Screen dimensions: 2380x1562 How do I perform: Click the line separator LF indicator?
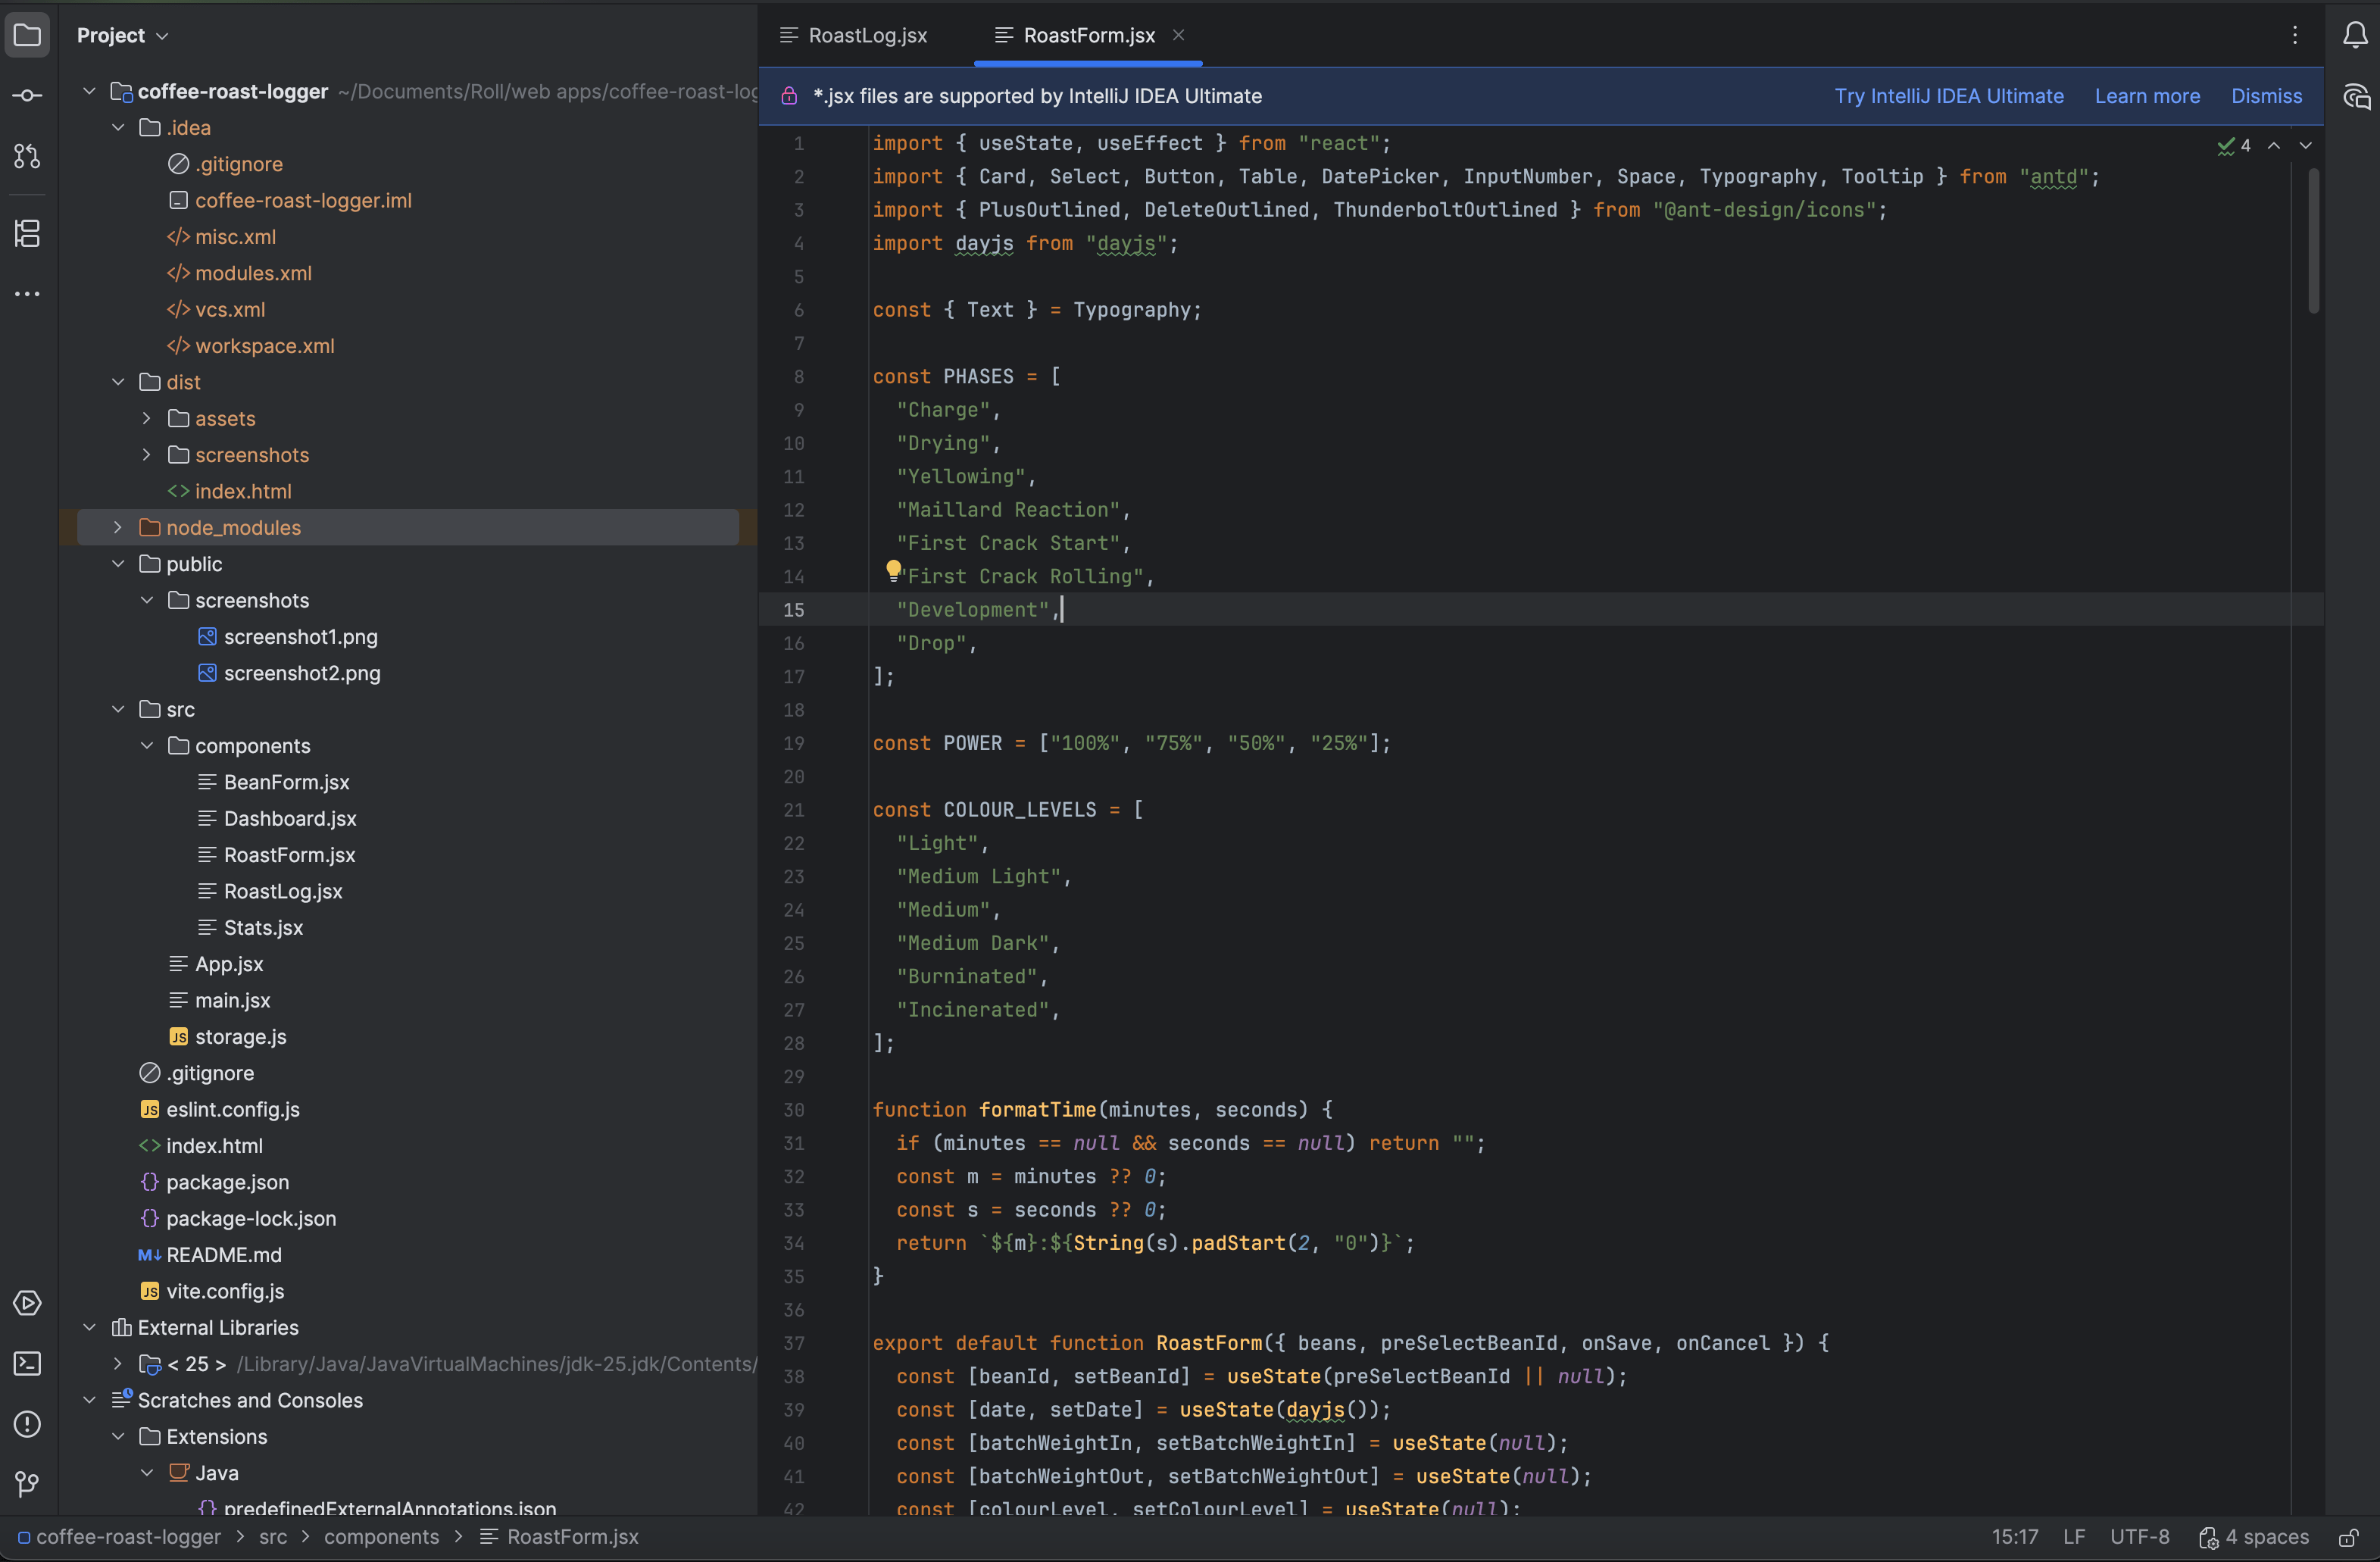point(2074,1537)
